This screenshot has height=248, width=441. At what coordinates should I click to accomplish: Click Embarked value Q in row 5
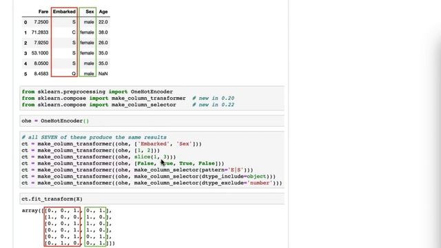[x=74, y=74]
